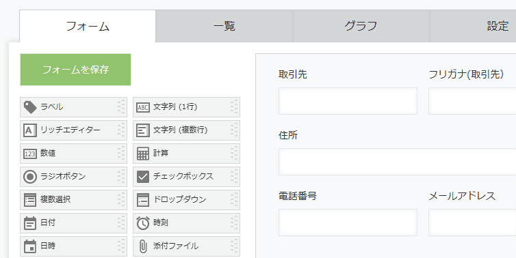
Task: Grab the drag handle on ラベル
Action: click(121, 107)
